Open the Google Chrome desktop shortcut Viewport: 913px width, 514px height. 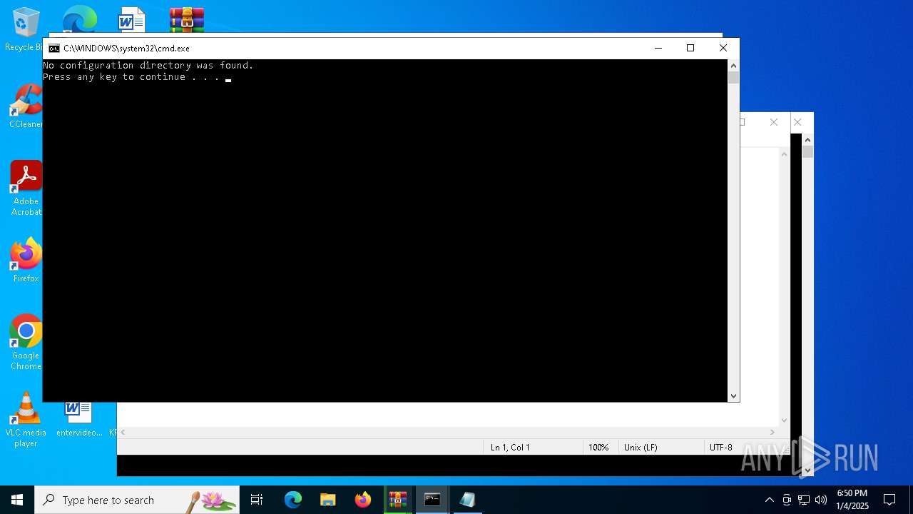pyautogui.click(x=26, y=342)
